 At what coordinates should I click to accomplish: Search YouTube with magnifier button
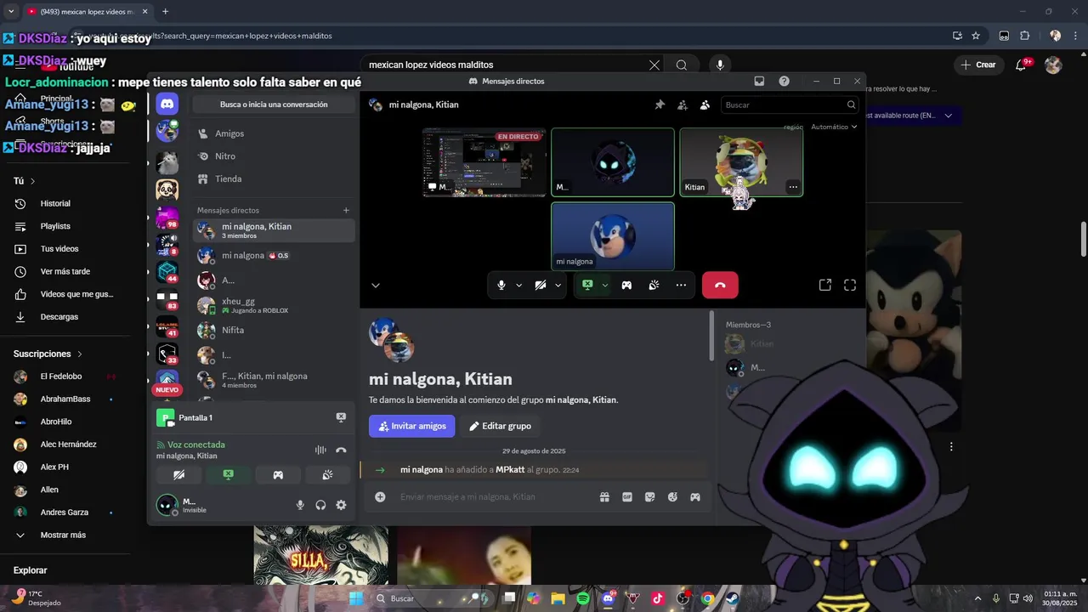pos(682,65)
